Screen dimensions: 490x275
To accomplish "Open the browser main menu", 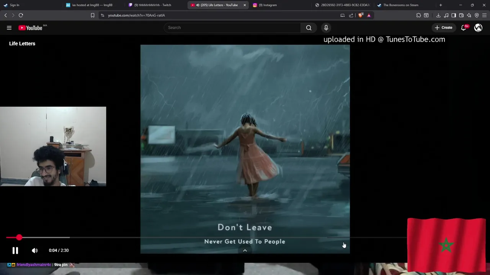I will (484, 15).
